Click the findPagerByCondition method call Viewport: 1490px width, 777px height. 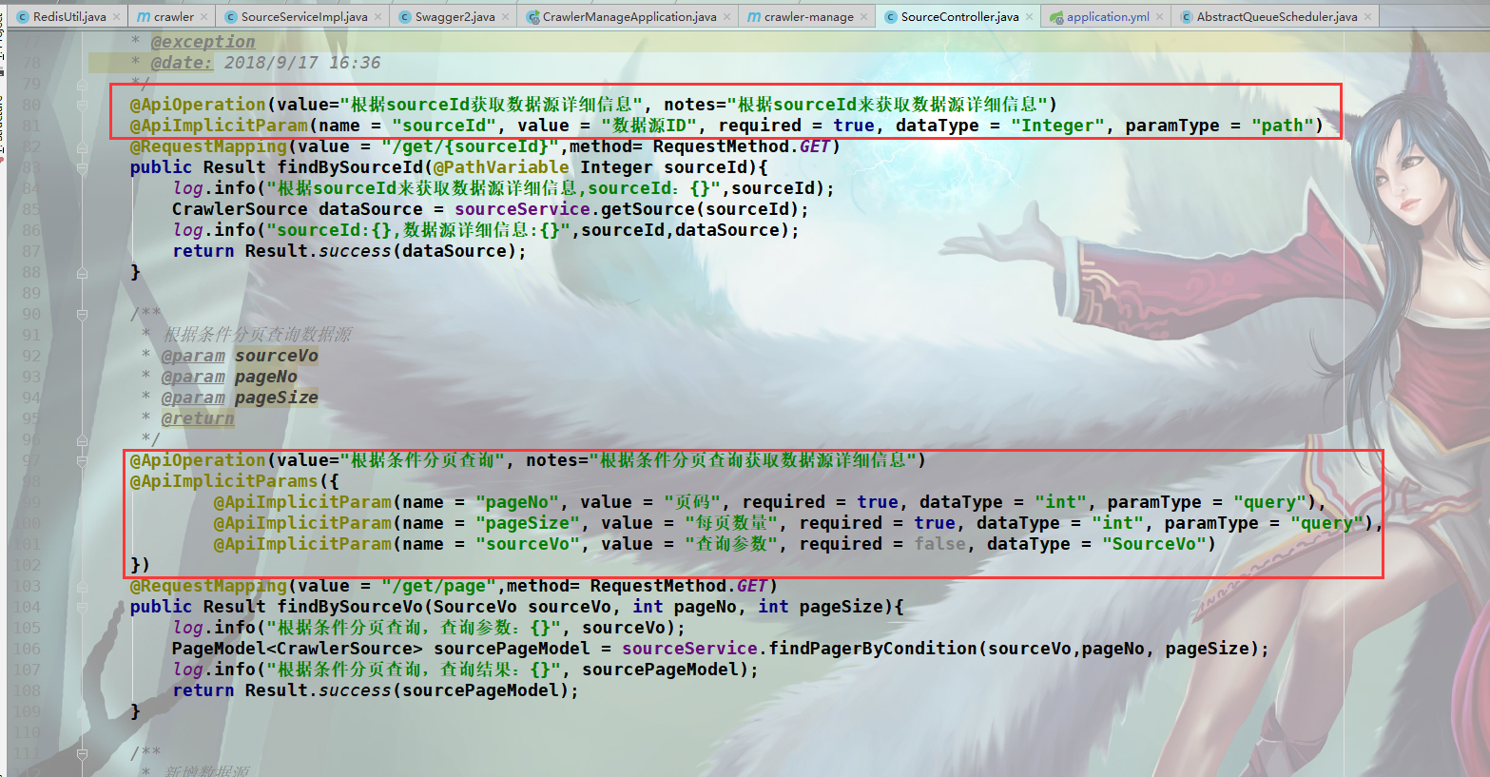click(873, 649)
